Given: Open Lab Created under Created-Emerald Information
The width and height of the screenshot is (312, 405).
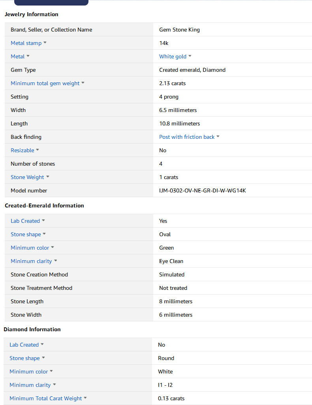Looking at the screenshot, I should [x=25, y=221].
